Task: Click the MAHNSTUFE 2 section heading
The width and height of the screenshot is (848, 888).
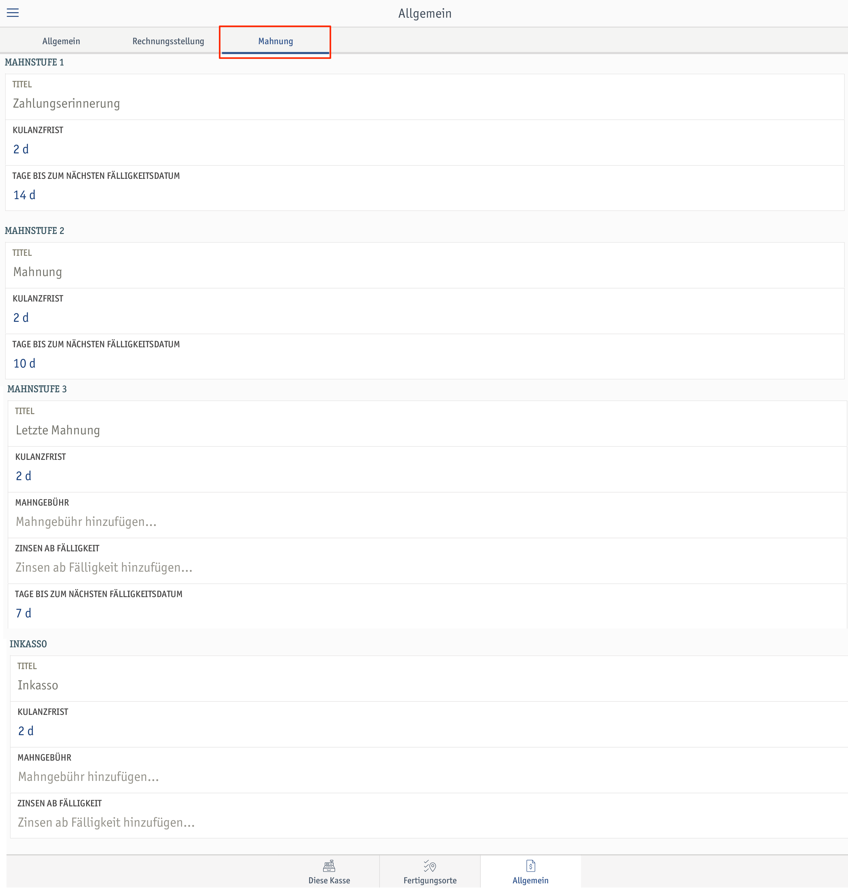Action: tap(34, 231)
